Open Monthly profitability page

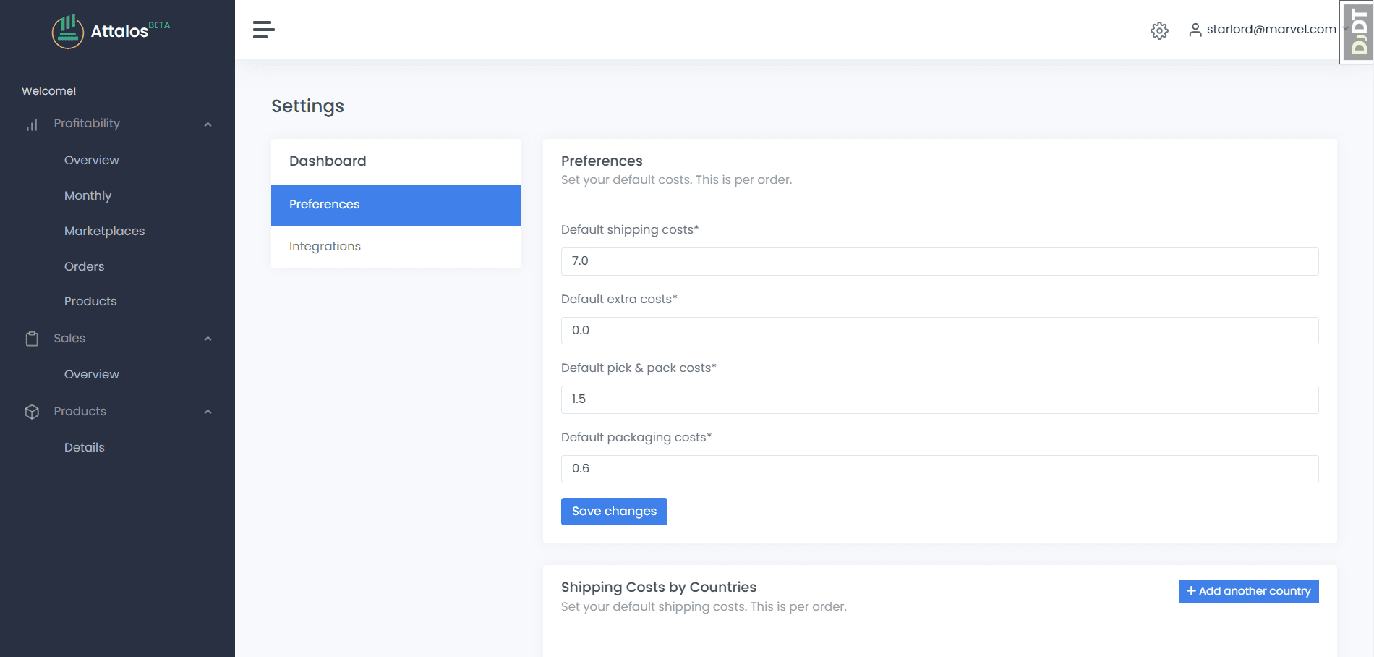[88, 196]
